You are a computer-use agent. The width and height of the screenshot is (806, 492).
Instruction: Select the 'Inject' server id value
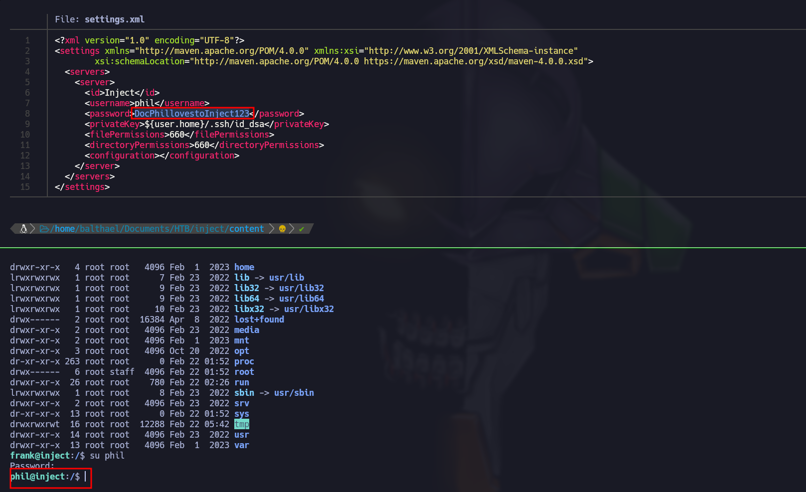click(120, 93)
